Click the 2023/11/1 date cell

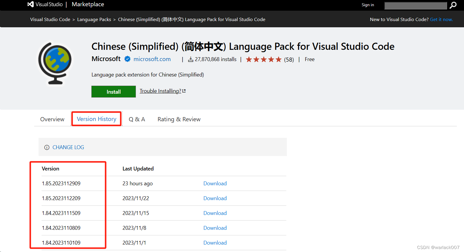point(134,243)
